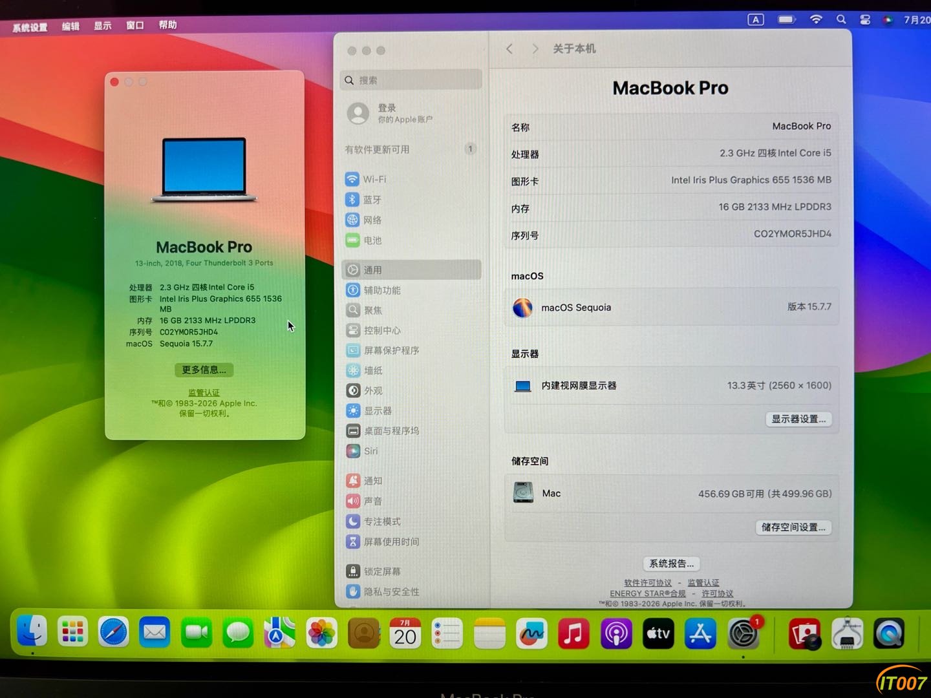Click the 系统报告... button

click(671, 564)
